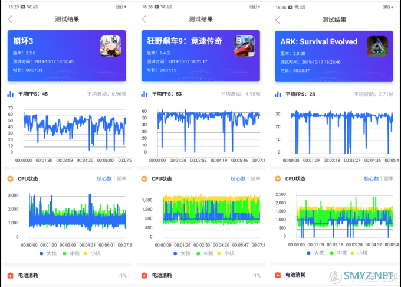The image size is (401, 287).
Task: Tap the bar chart icon beside 平均FPS: 53
Action: [x=144, y=94]
